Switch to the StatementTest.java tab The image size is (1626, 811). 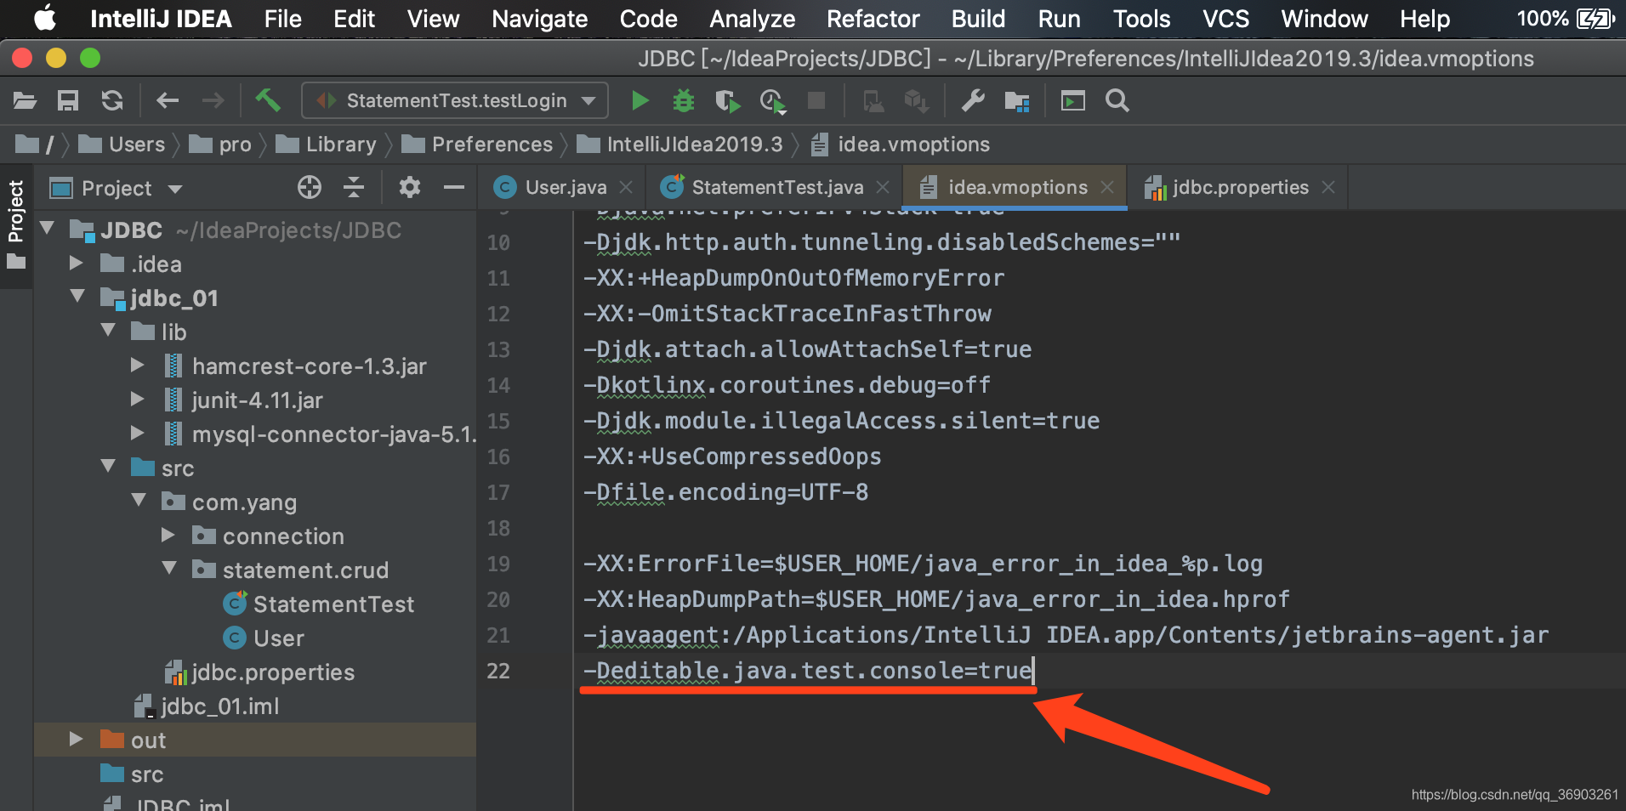click(776, 187)
